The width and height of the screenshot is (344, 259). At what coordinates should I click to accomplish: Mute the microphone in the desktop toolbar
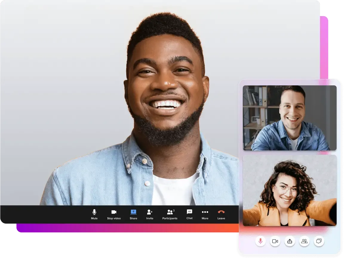click(x=94, y=212)
